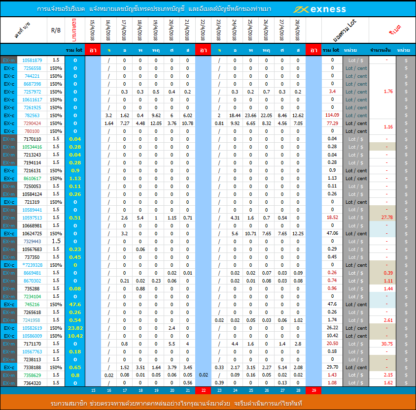Select the 22/4/2018 date column header
416x410 pixels.
(203, 30)
